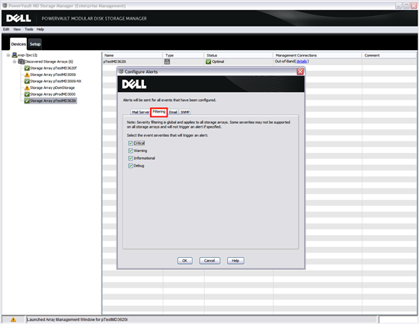Sort by the Status column header

click(238, 56)
